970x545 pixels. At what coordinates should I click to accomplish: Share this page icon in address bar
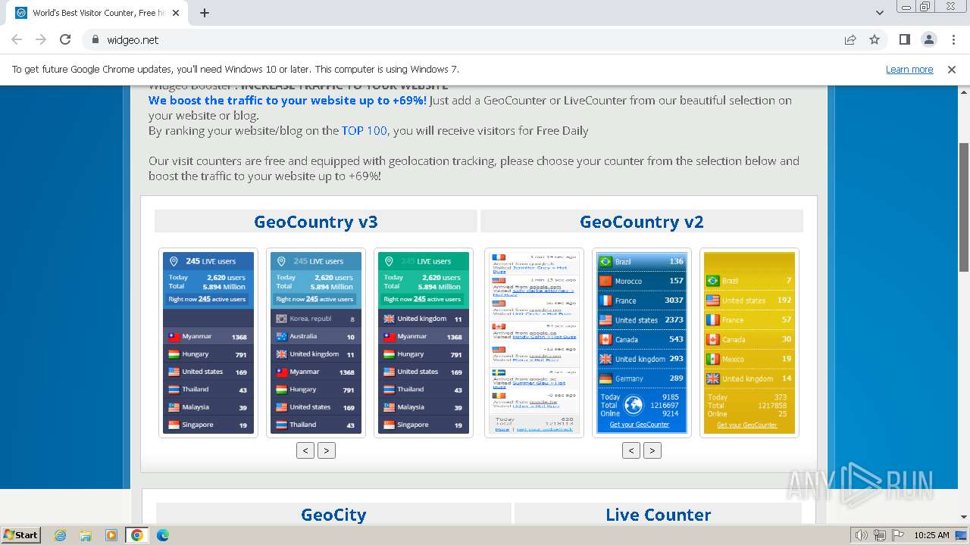(x=850, y=39)
